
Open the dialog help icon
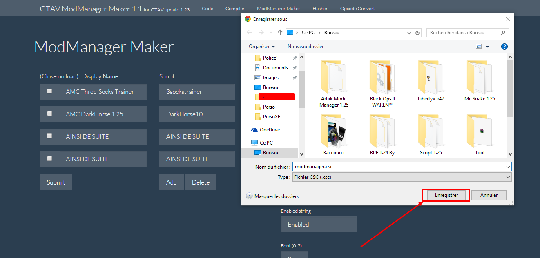pyautogui.click(x=504, y=47)
